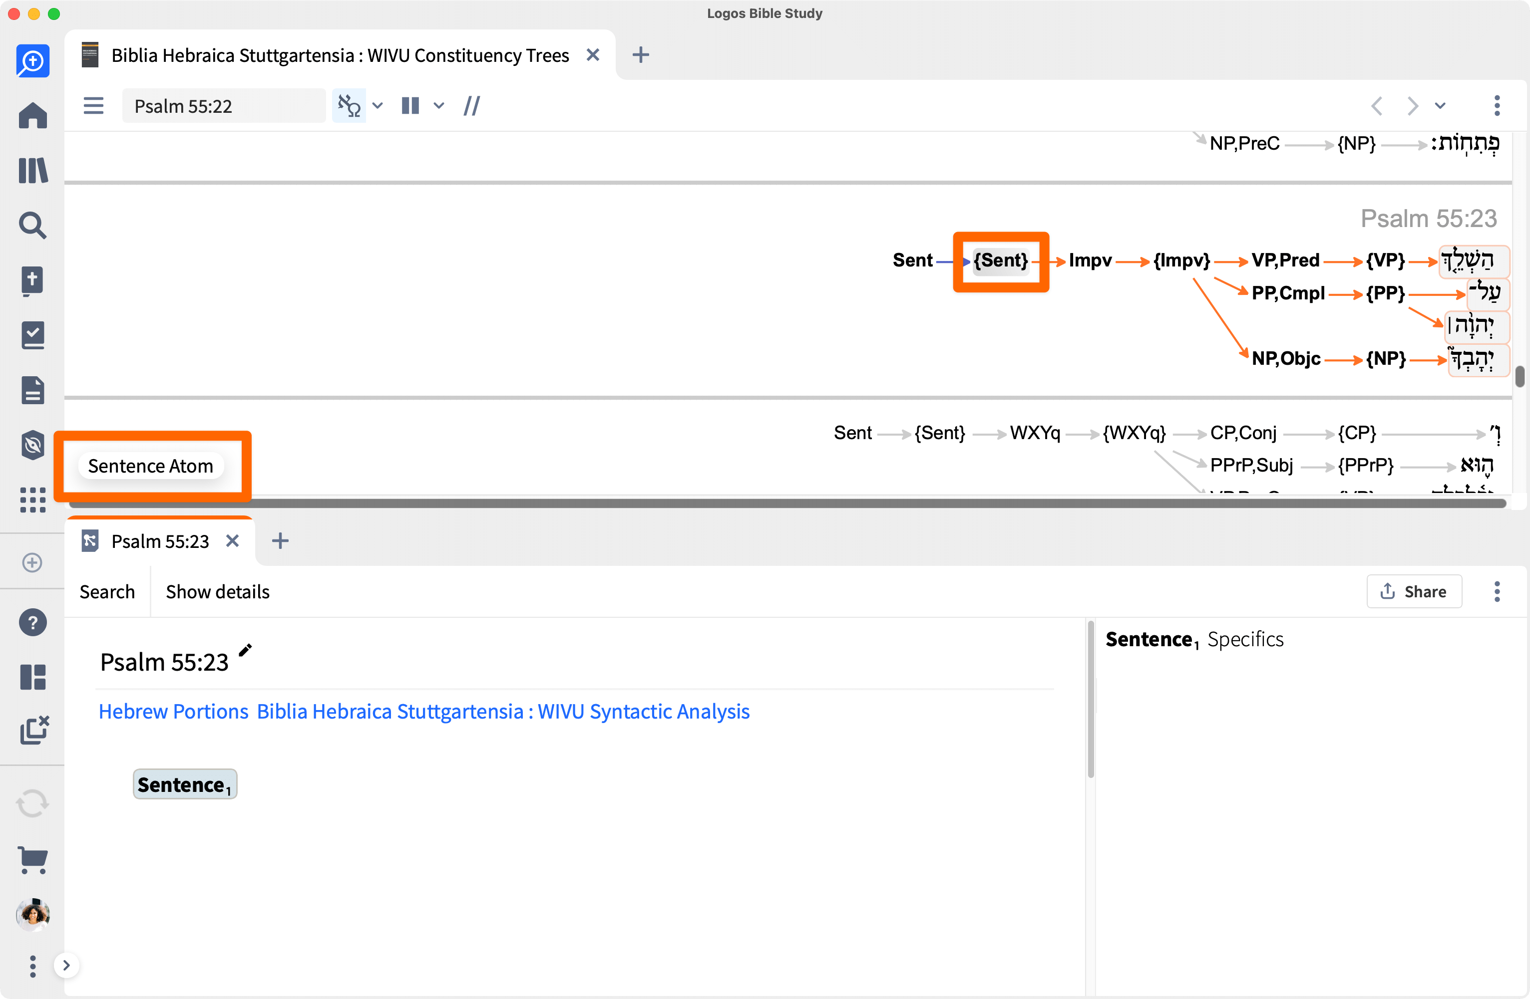Screen dimensions: 1530x999
Task: Click the Psalm 55:23 verse heading in the tree
Action: 1429,219
